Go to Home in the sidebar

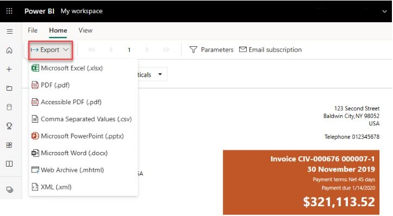pyautogui.click(x=9, y=50)
